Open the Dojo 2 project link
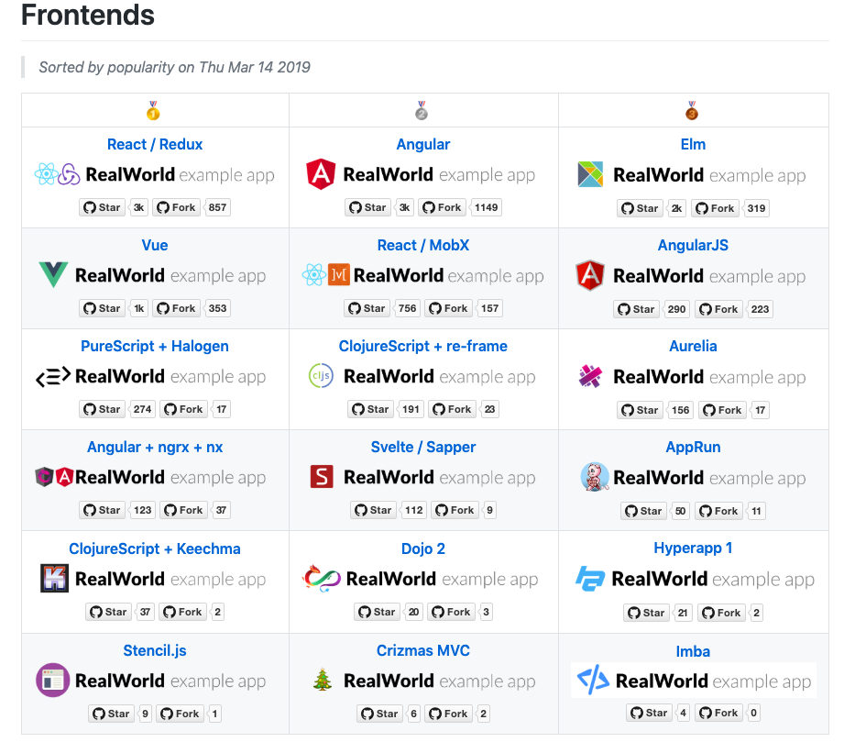The image size is (844, 742). coord(423,548)
